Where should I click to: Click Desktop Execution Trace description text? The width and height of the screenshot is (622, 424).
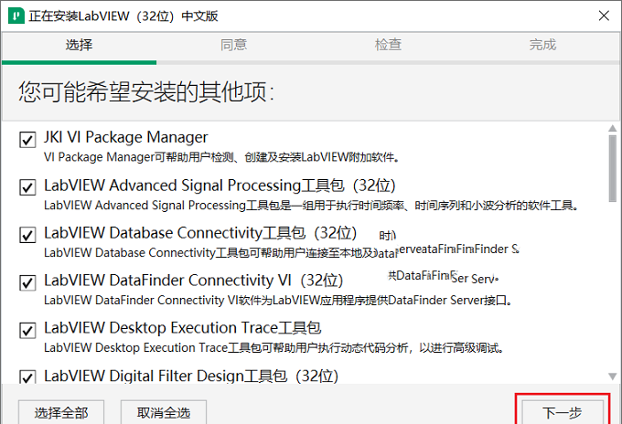[x=274, y=348]
